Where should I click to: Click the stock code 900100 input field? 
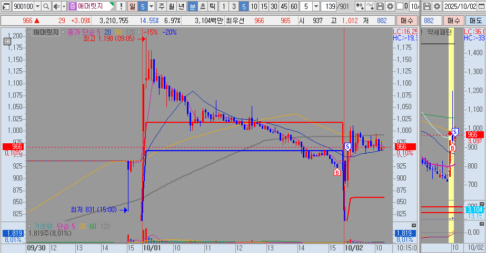tap(23, 6)
